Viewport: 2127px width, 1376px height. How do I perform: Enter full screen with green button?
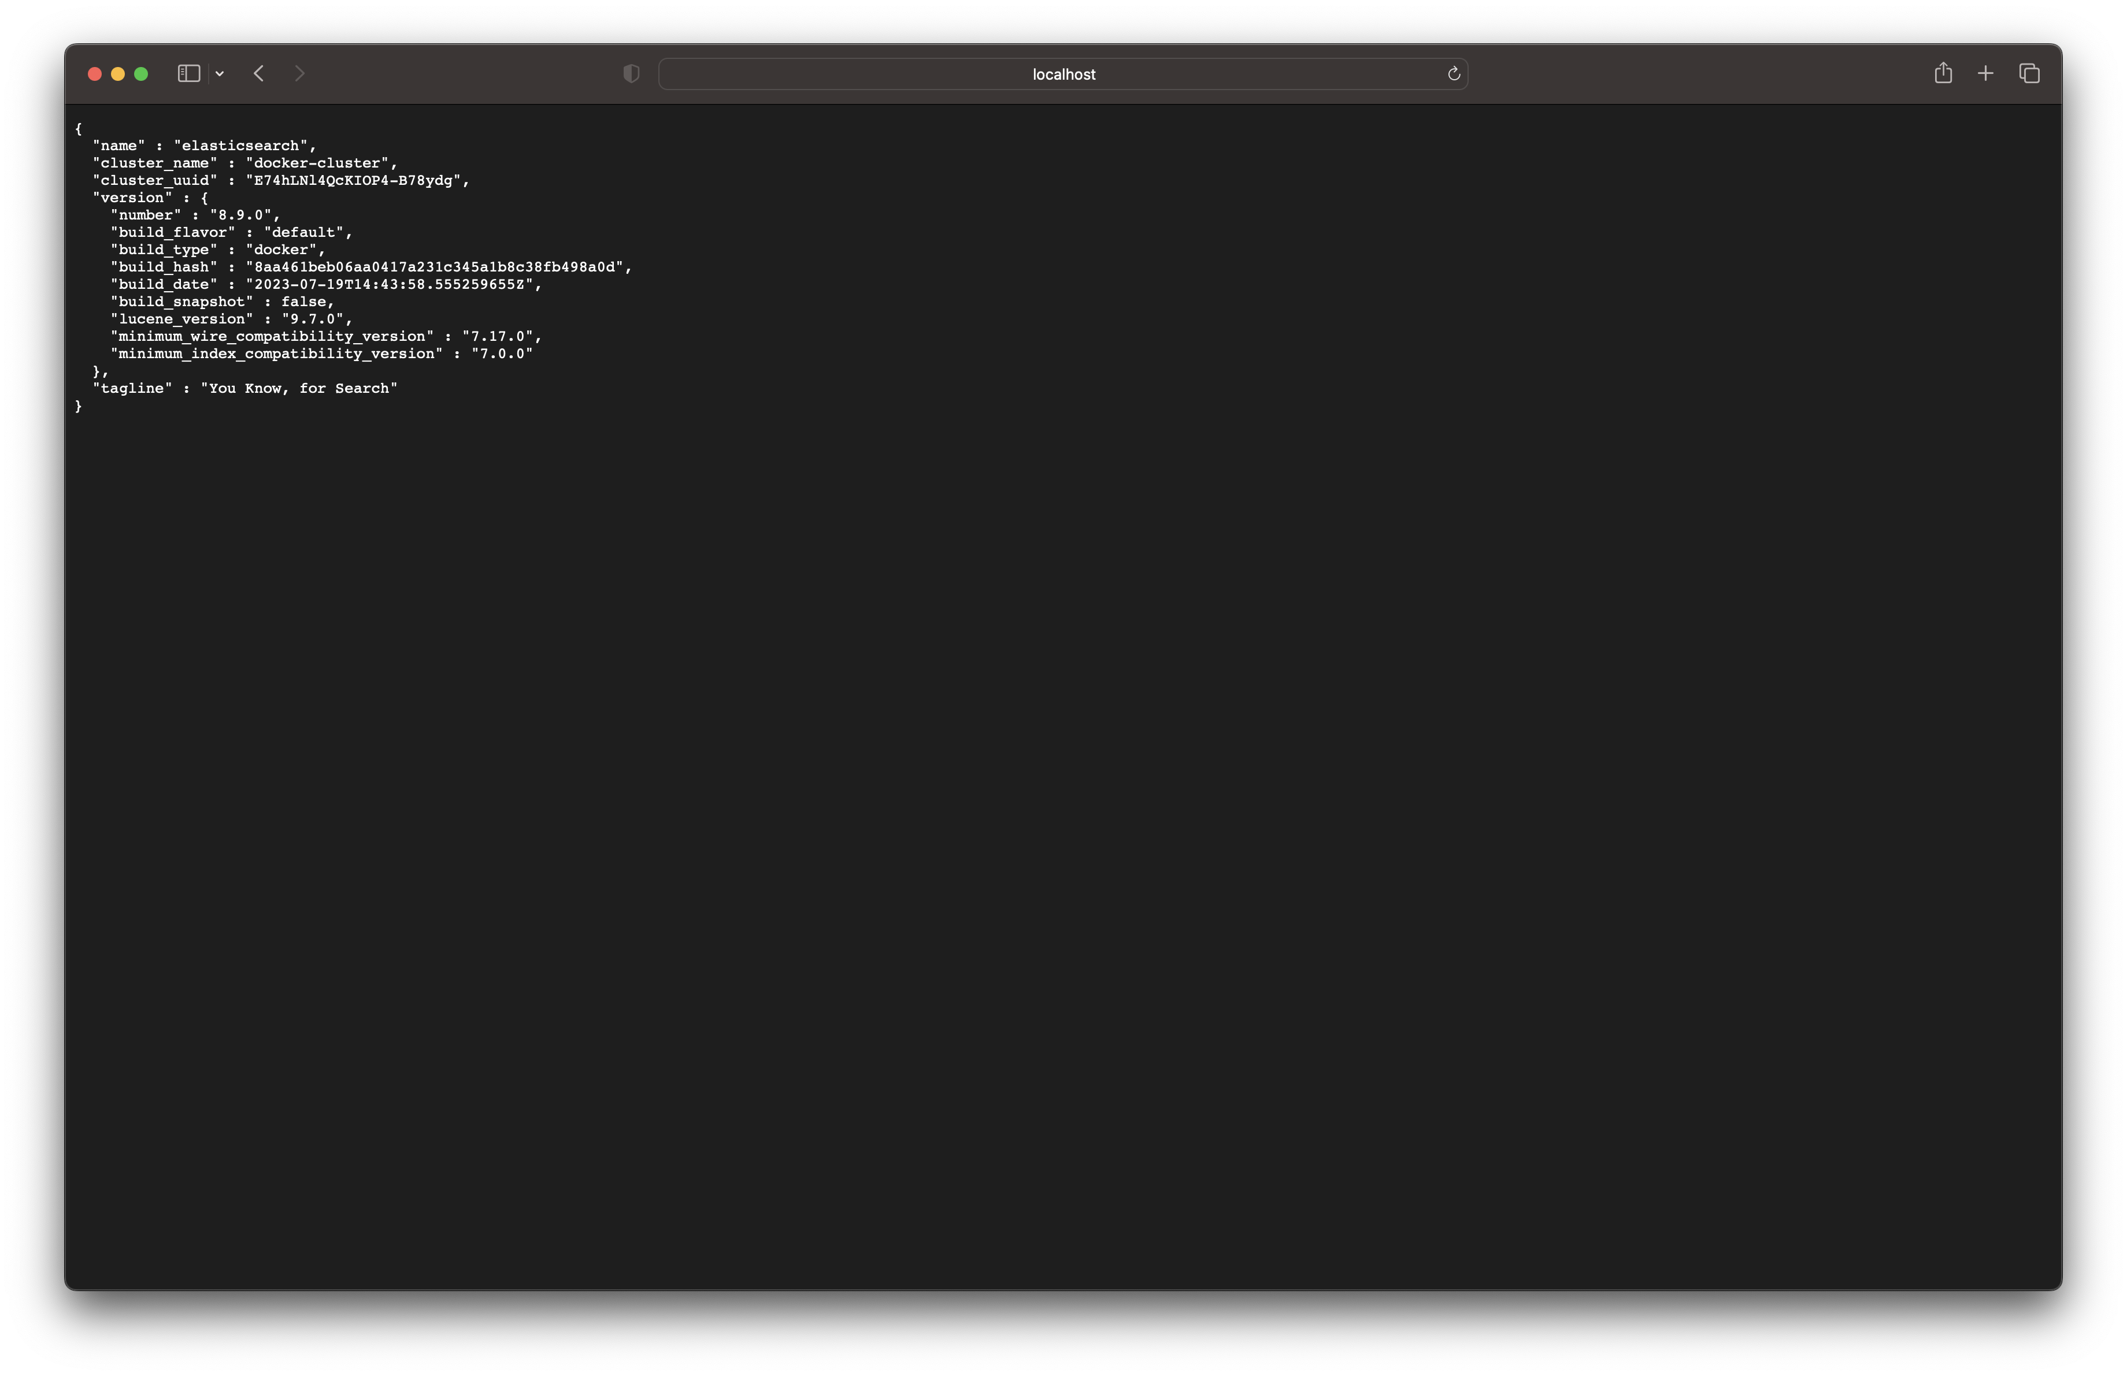click(x=141, y=74)
